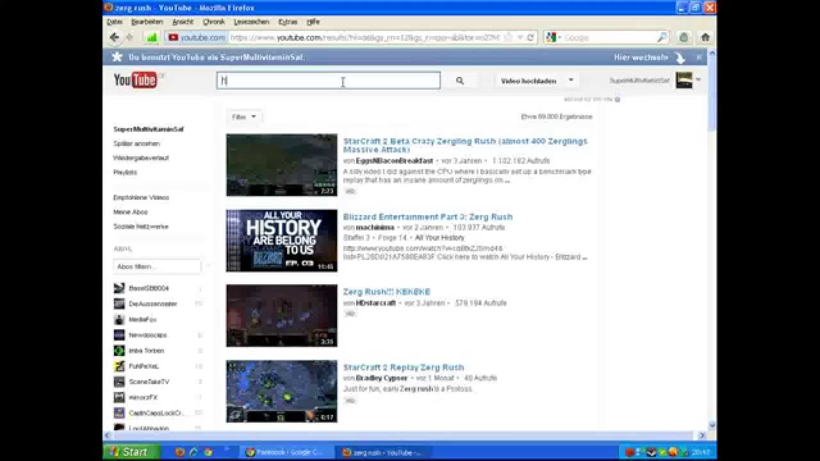
Task: Click the FuNPeXeL channel avatar
Action: (x=119, y=366)
